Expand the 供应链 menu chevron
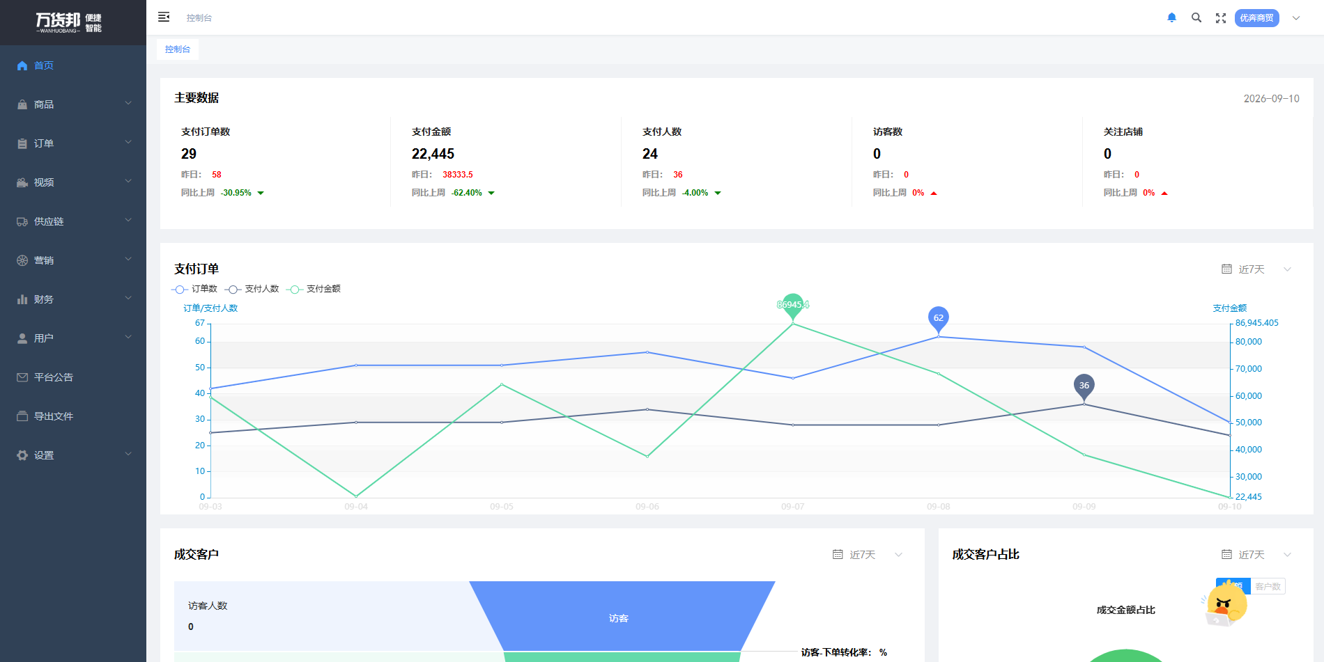This screenshot has height=662, width=1324. [x=128, y=221]
